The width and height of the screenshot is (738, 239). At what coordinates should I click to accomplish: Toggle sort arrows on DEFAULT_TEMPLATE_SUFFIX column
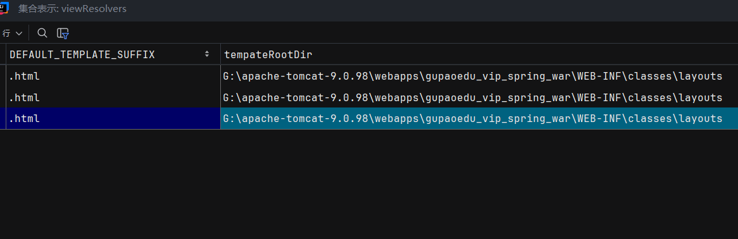207,54
